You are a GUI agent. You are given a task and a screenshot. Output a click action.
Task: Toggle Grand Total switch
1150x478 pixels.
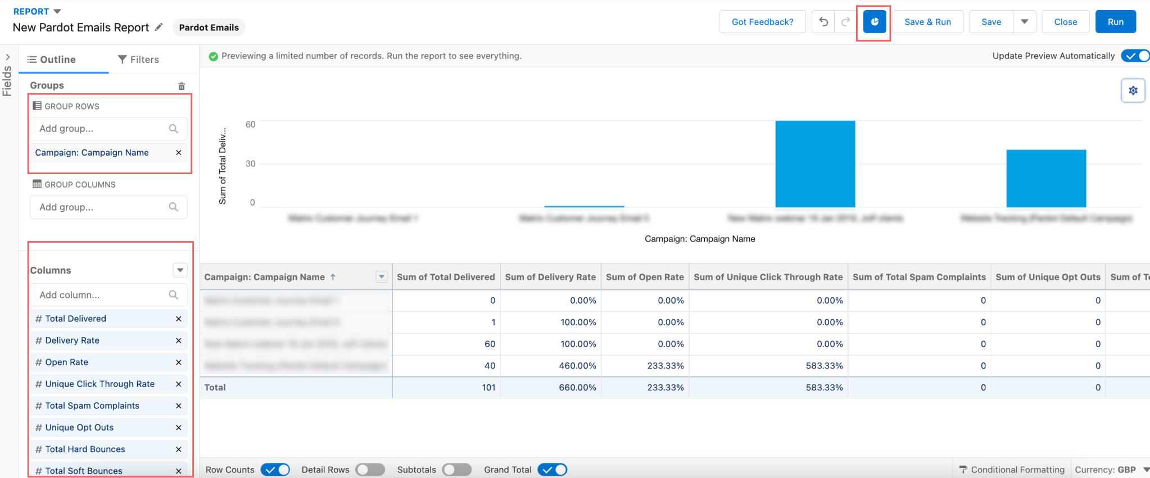pyautogui.click(x=553, y=470)
